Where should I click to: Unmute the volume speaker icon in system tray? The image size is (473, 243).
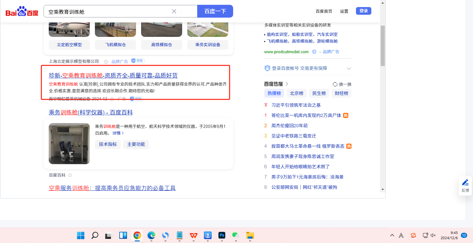[x=433, y=235]
